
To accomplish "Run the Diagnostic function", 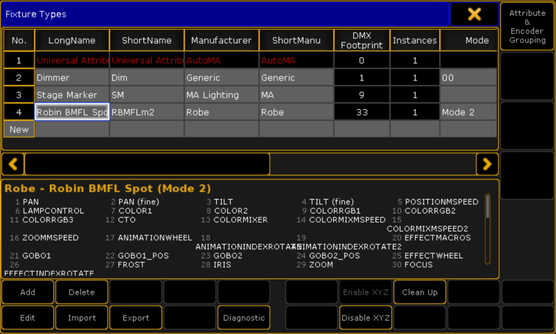I will (244, 318).
